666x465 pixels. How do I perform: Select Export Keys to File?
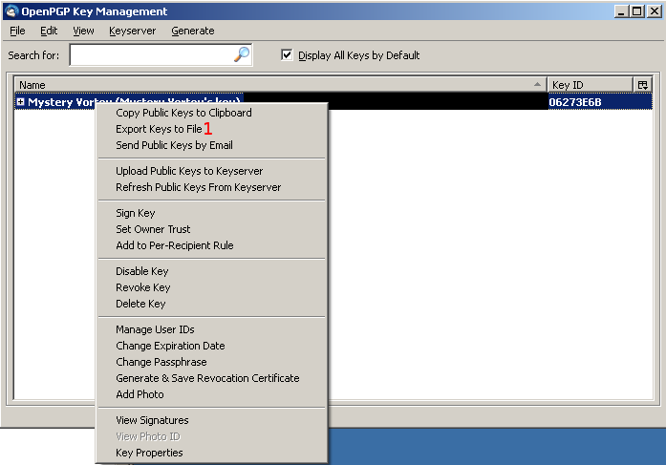click(211, 129)
